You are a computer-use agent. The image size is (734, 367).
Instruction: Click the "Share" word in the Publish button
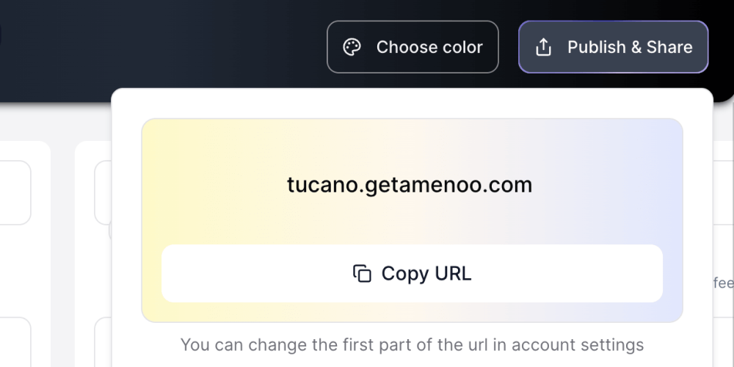click(669, 47)
